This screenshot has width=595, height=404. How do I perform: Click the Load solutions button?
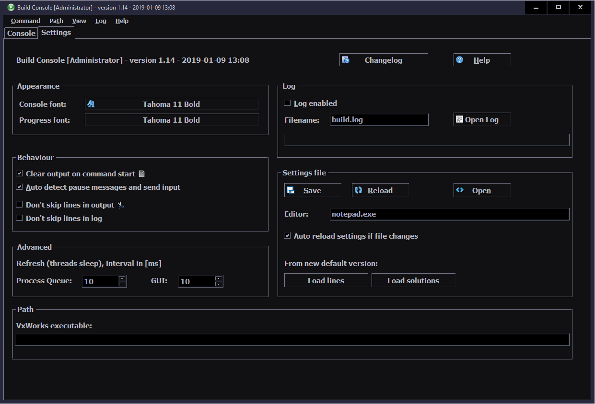[413, 280]
